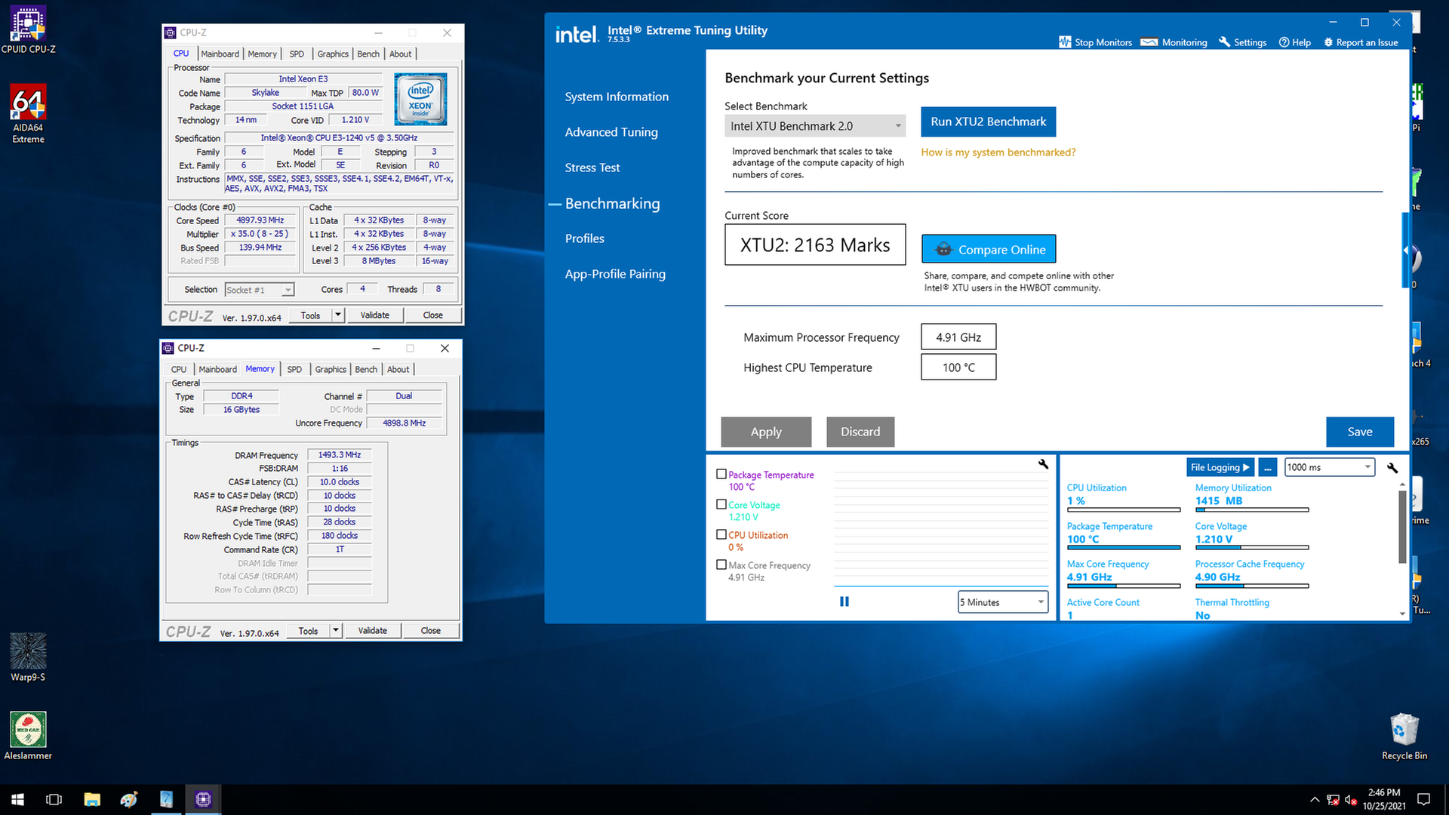Screen dimensions: 1449x815
Task: Open Monitoring in XTU header
Action: 1174,42
